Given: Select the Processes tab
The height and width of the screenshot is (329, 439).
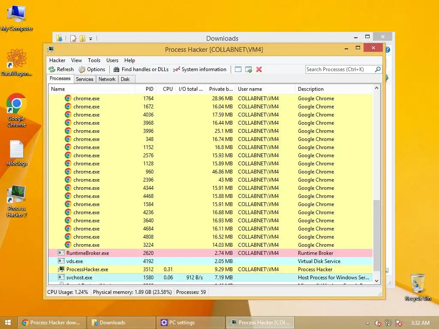Looking at the screenshot, I should (60, 79).
